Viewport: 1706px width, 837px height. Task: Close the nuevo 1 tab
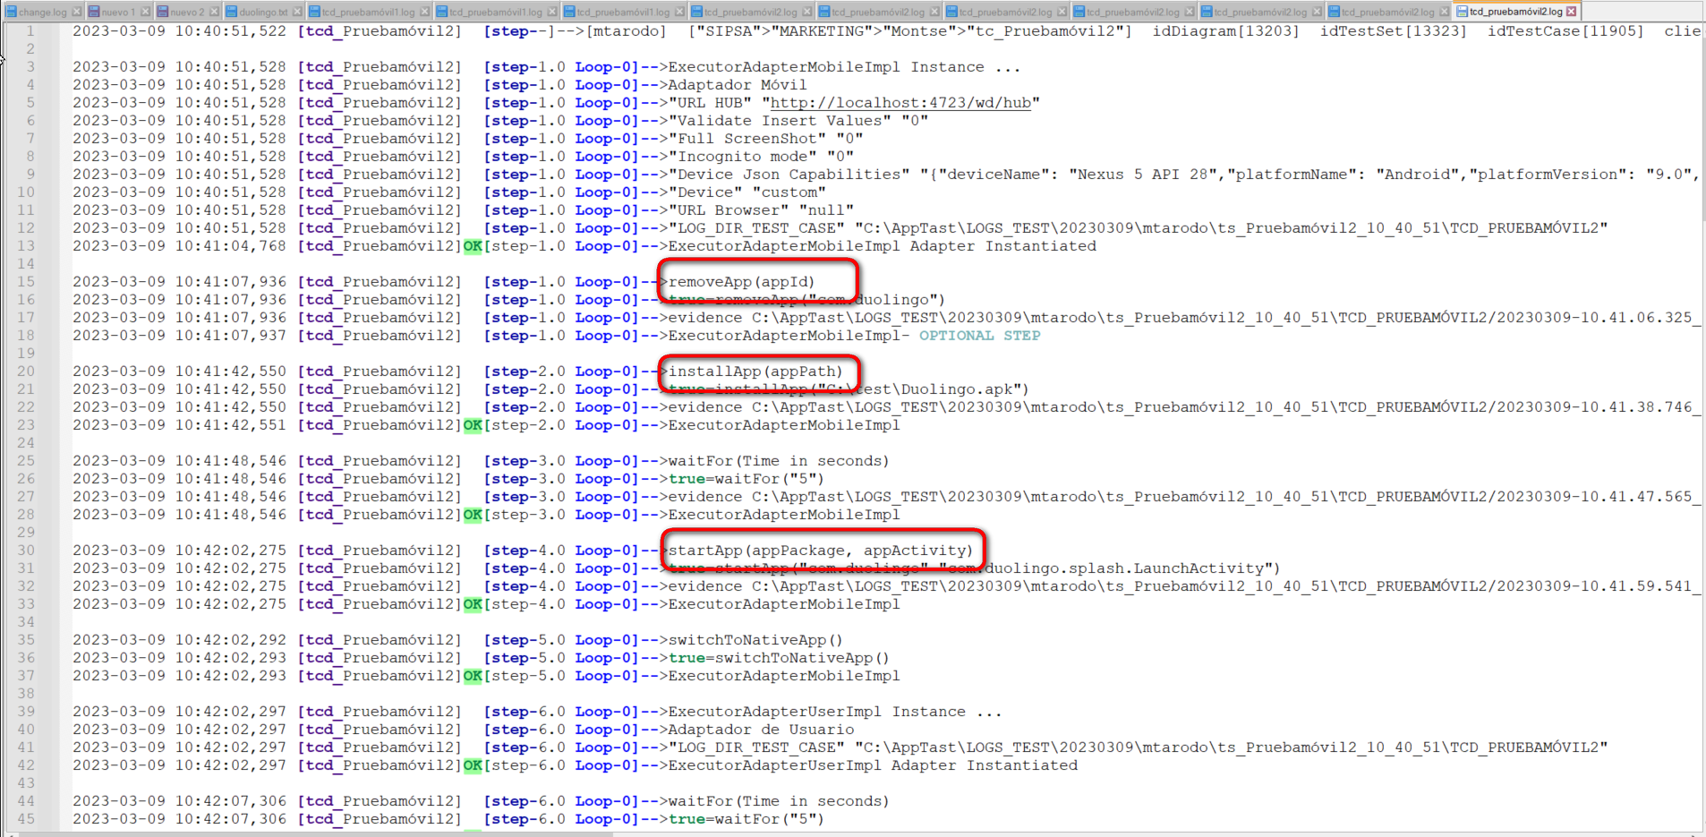(145, 12)
